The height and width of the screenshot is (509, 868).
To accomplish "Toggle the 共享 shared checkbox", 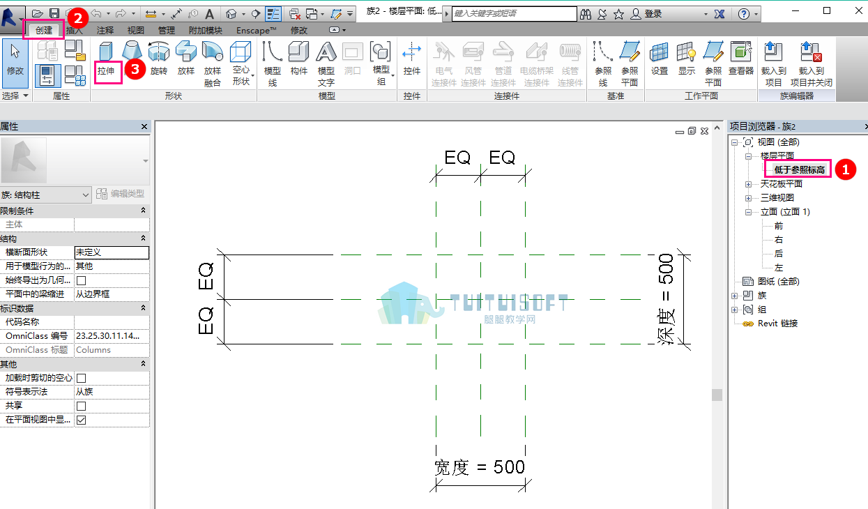I will click(81, 406).
